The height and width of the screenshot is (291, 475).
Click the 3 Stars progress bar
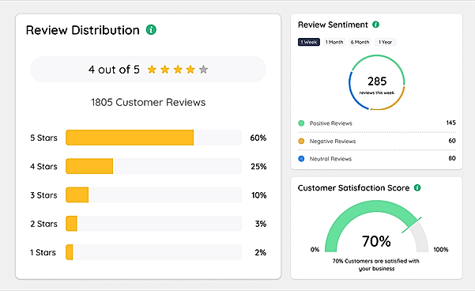(153, 195)
